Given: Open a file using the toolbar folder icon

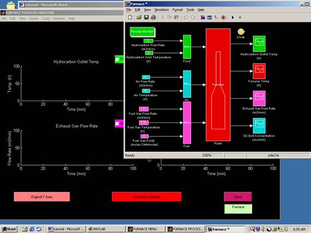Looking at the screenshot, I should point(139,18).
